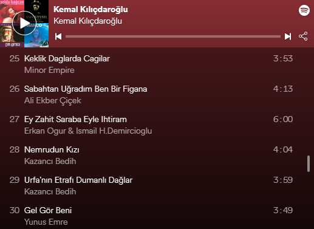Viewport: 314px width, 229px height.
Task: Play Sabahtan Uğradım Ben Bir Figana
Action: 151,95
